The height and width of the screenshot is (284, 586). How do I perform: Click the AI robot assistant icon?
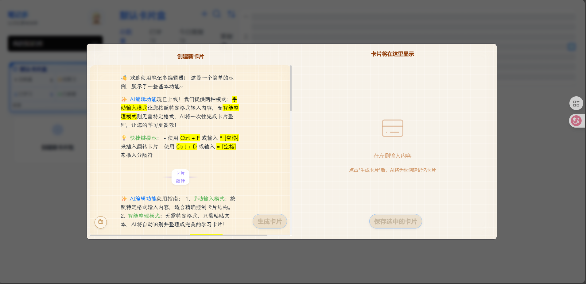coord(101,222)
